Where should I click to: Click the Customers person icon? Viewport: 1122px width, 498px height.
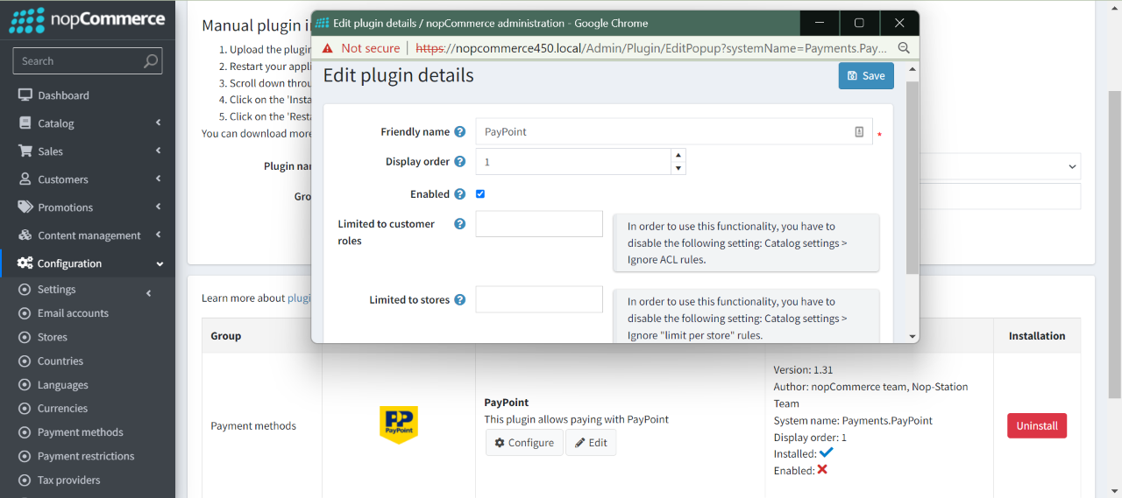25,179
